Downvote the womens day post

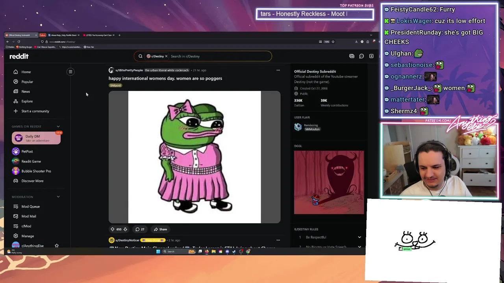point(125,229)
